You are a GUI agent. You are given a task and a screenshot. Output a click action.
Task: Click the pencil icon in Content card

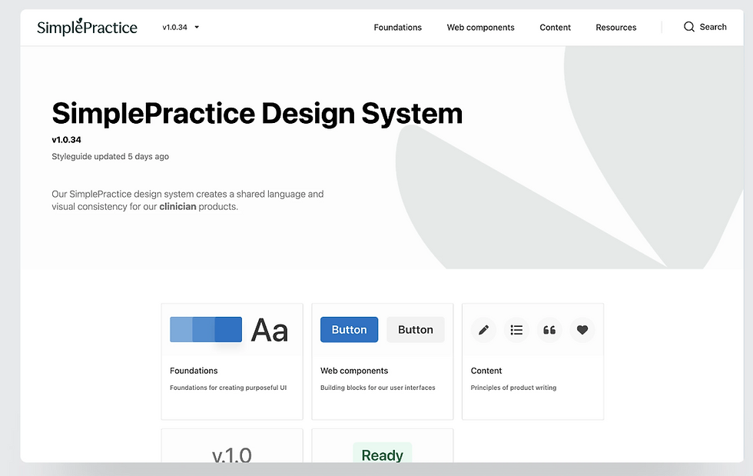coord(483,330)
